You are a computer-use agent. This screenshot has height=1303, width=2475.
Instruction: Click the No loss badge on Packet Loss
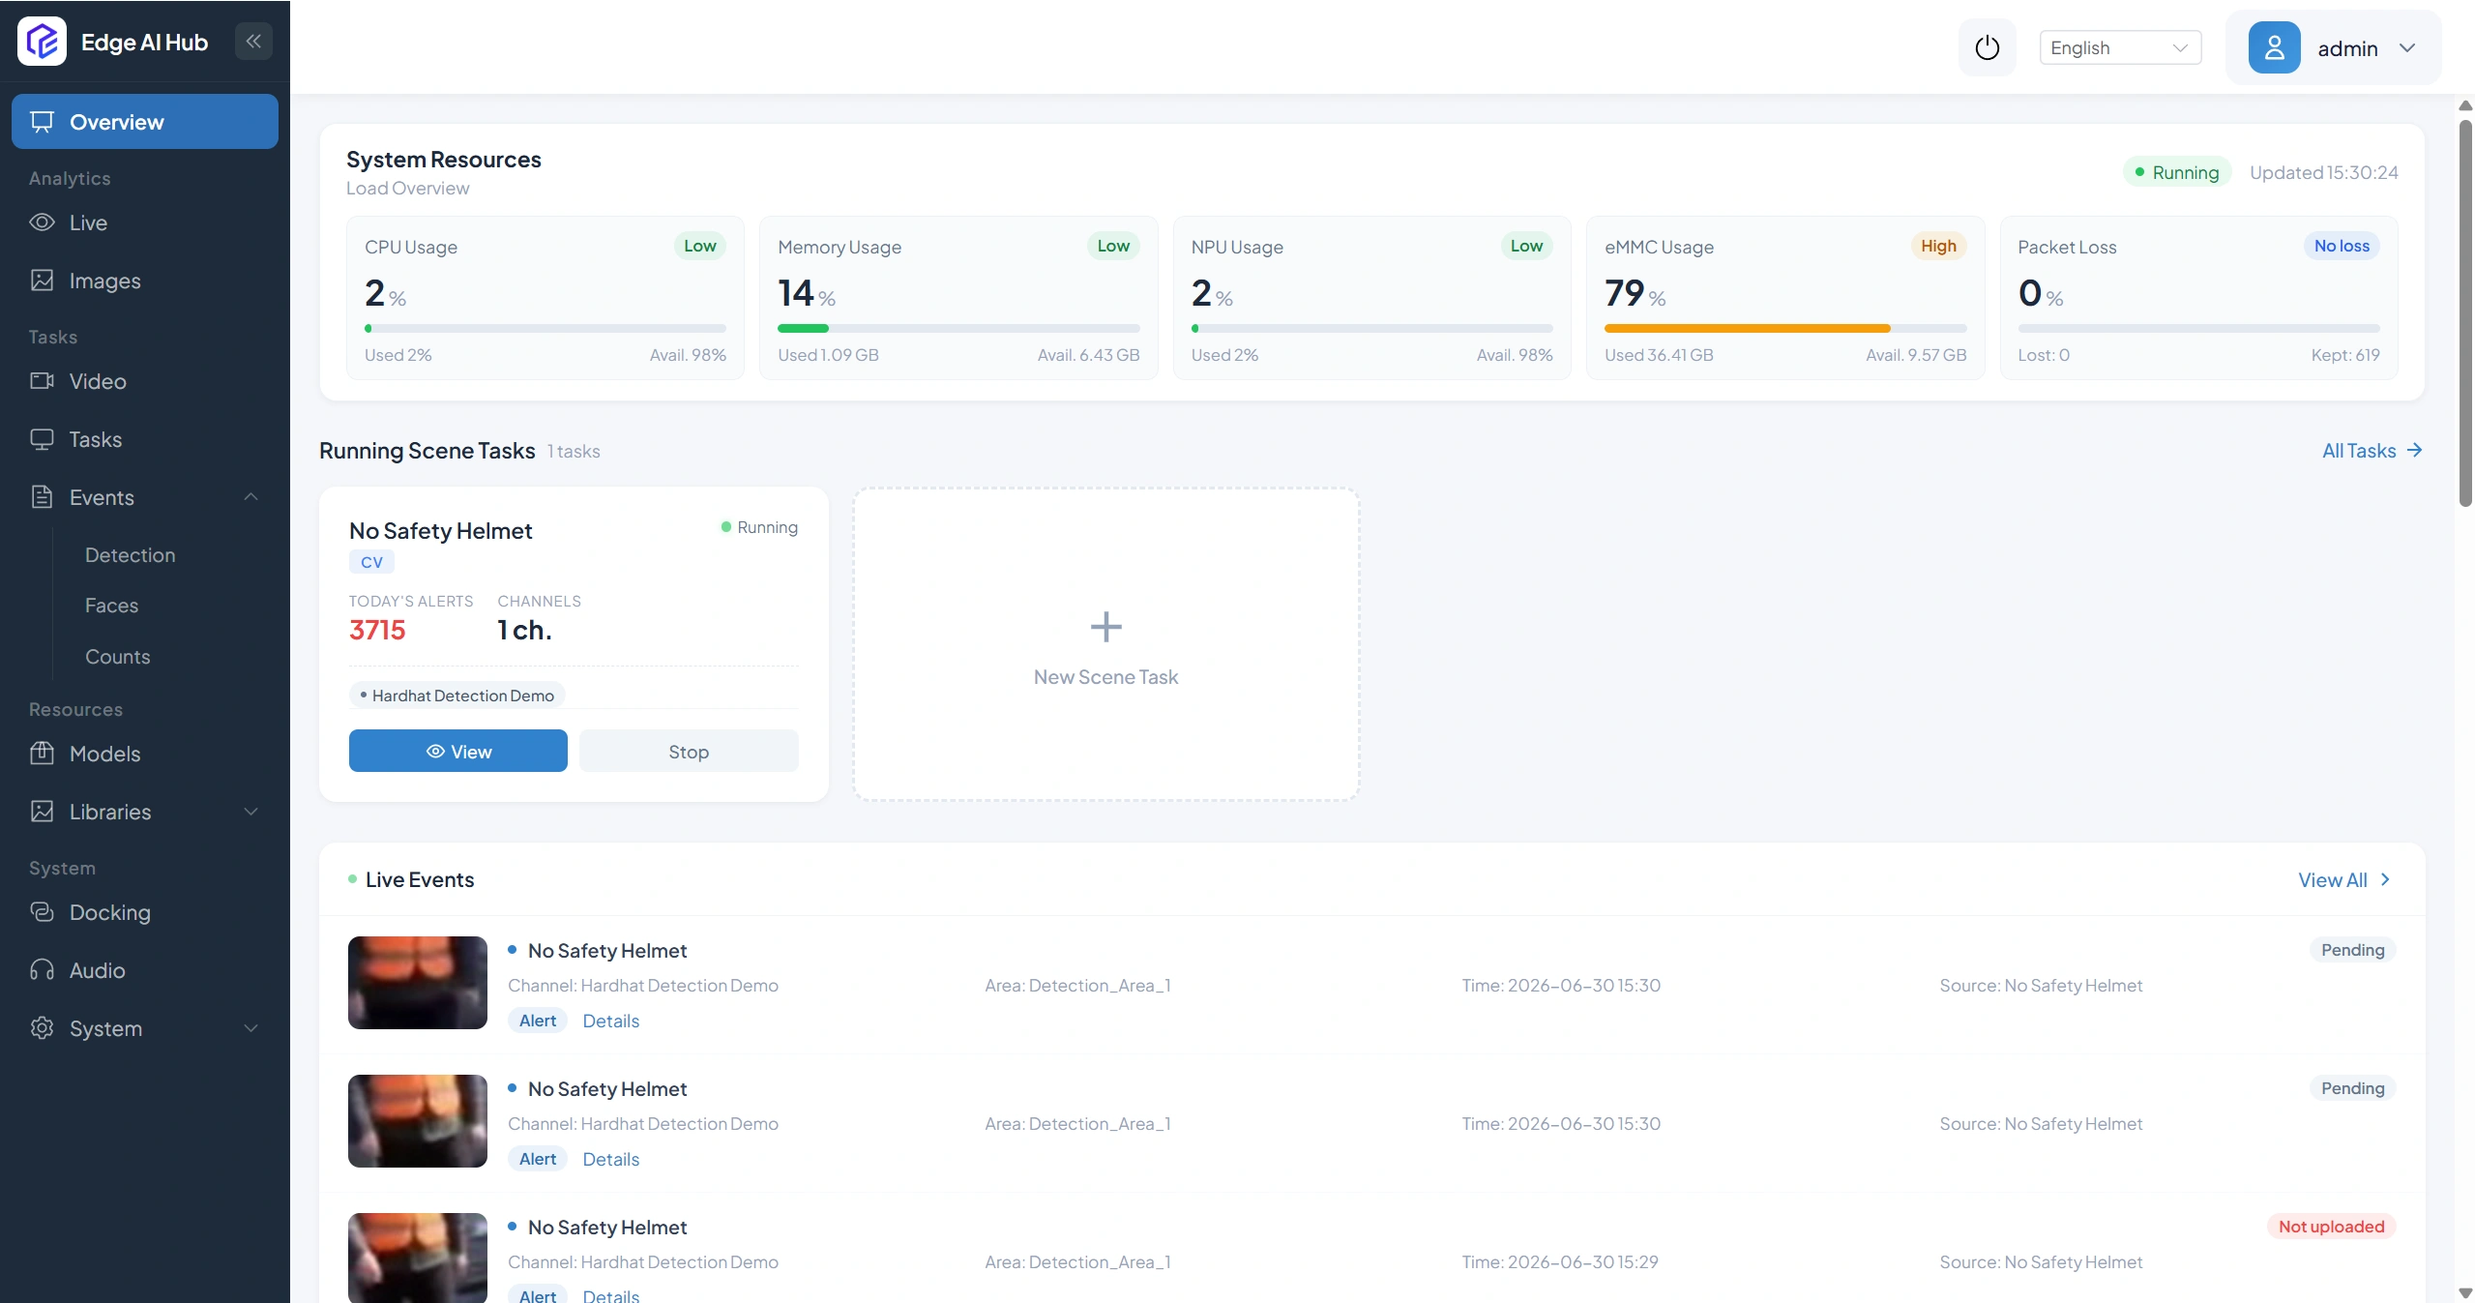[x=2342, y=246]
